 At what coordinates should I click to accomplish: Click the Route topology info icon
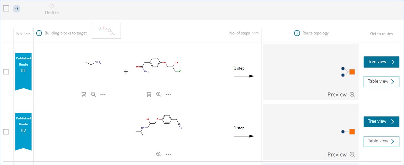[297, 33]
